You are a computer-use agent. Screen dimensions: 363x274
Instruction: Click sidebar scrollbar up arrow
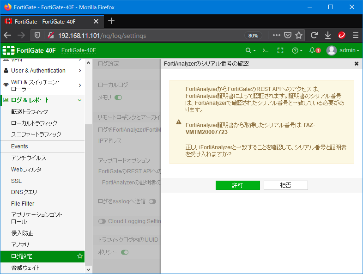pos(88,63)
